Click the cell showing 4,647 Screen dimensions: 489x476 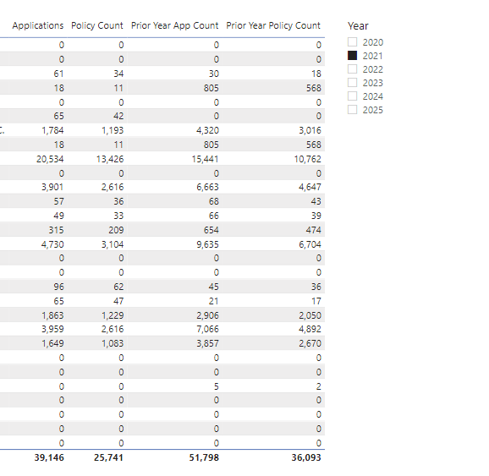click(x=310, y=187)
